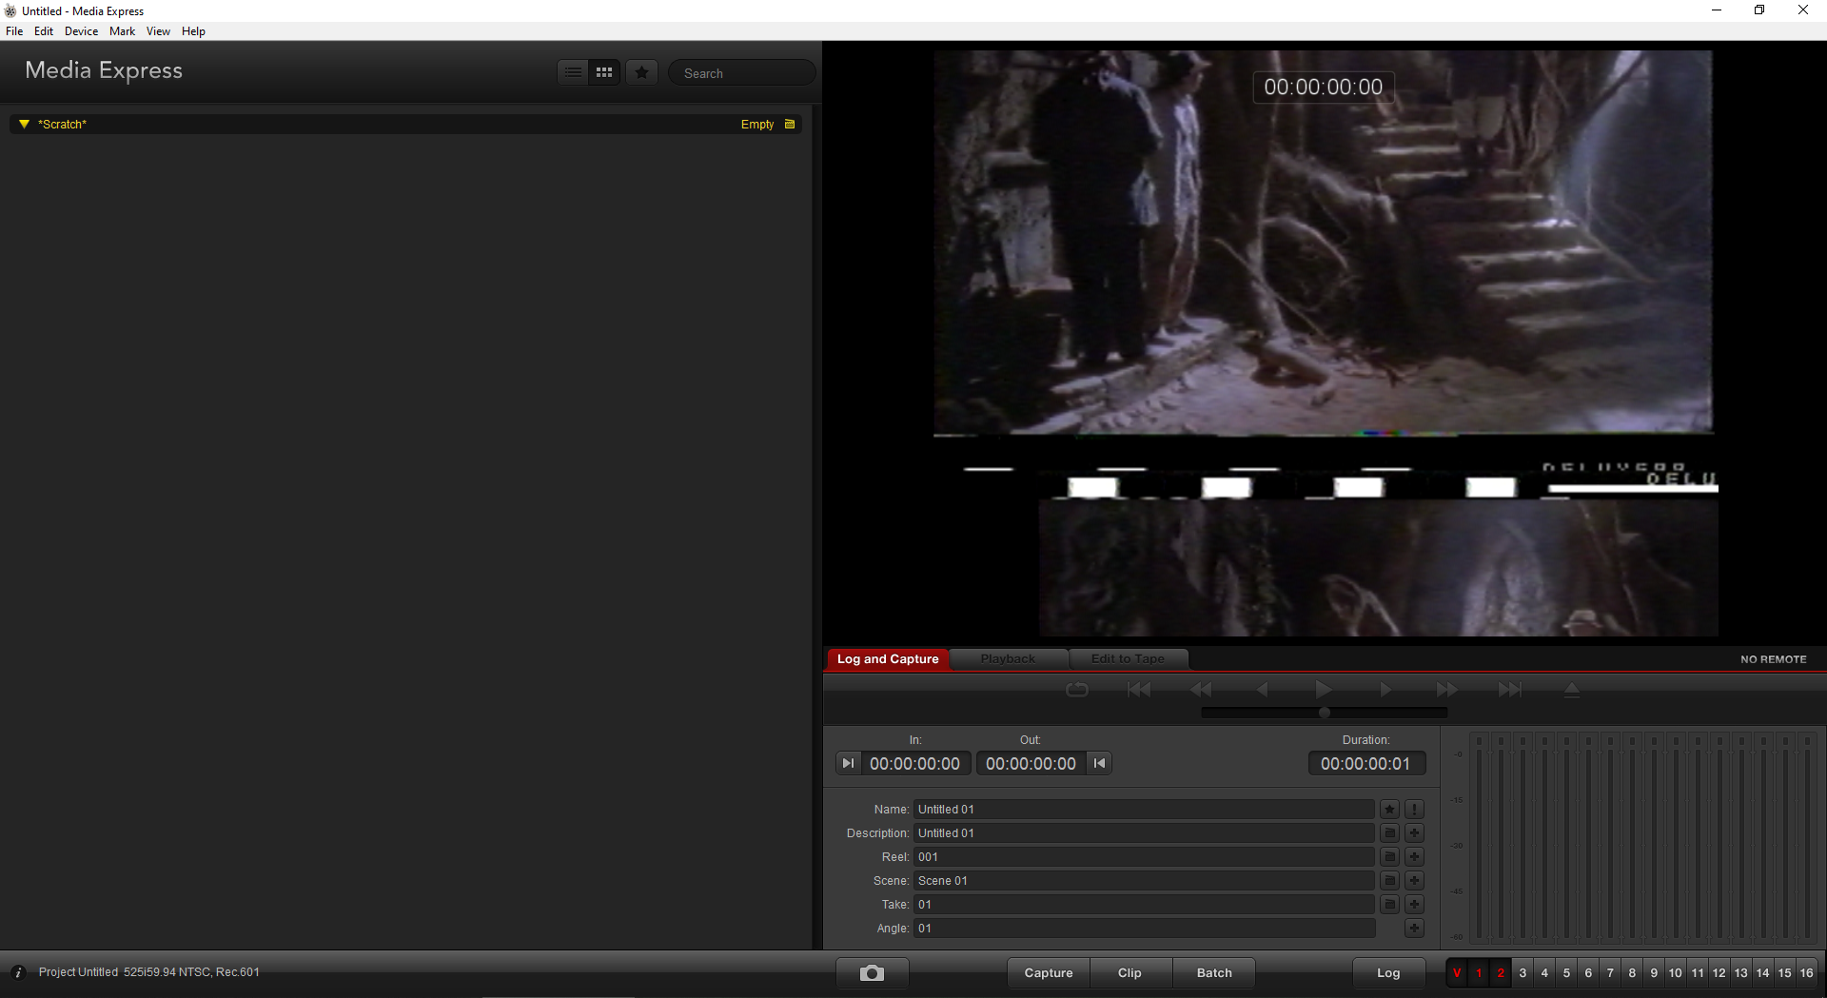Switch to the Playback tab
This screenshot has height=998, width=1827.
pyautogui.click(x=1008, y=658)
